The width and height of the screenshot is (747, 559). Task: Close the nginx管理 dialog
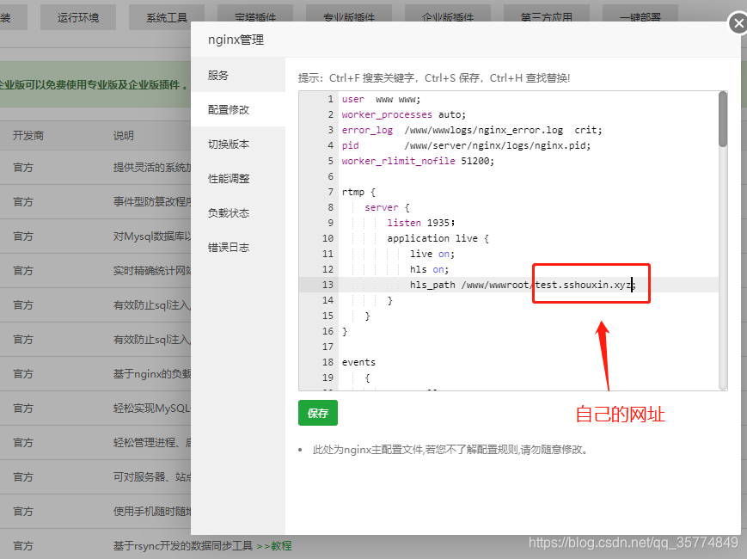(738, 23)
